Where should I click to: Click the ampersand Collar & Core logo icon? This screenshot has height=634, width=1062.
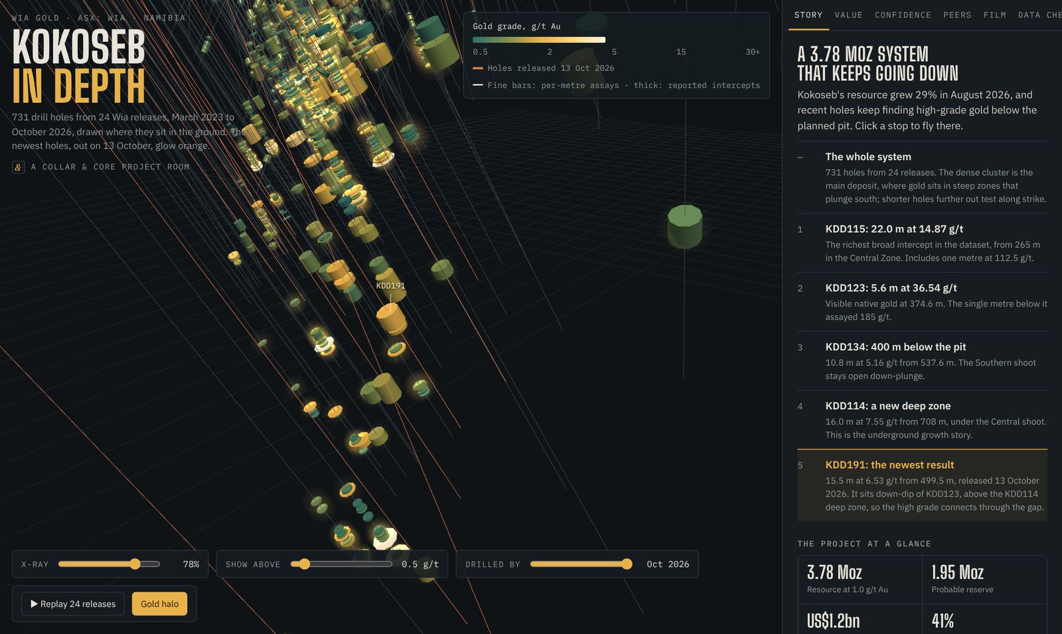click(19, 167)
